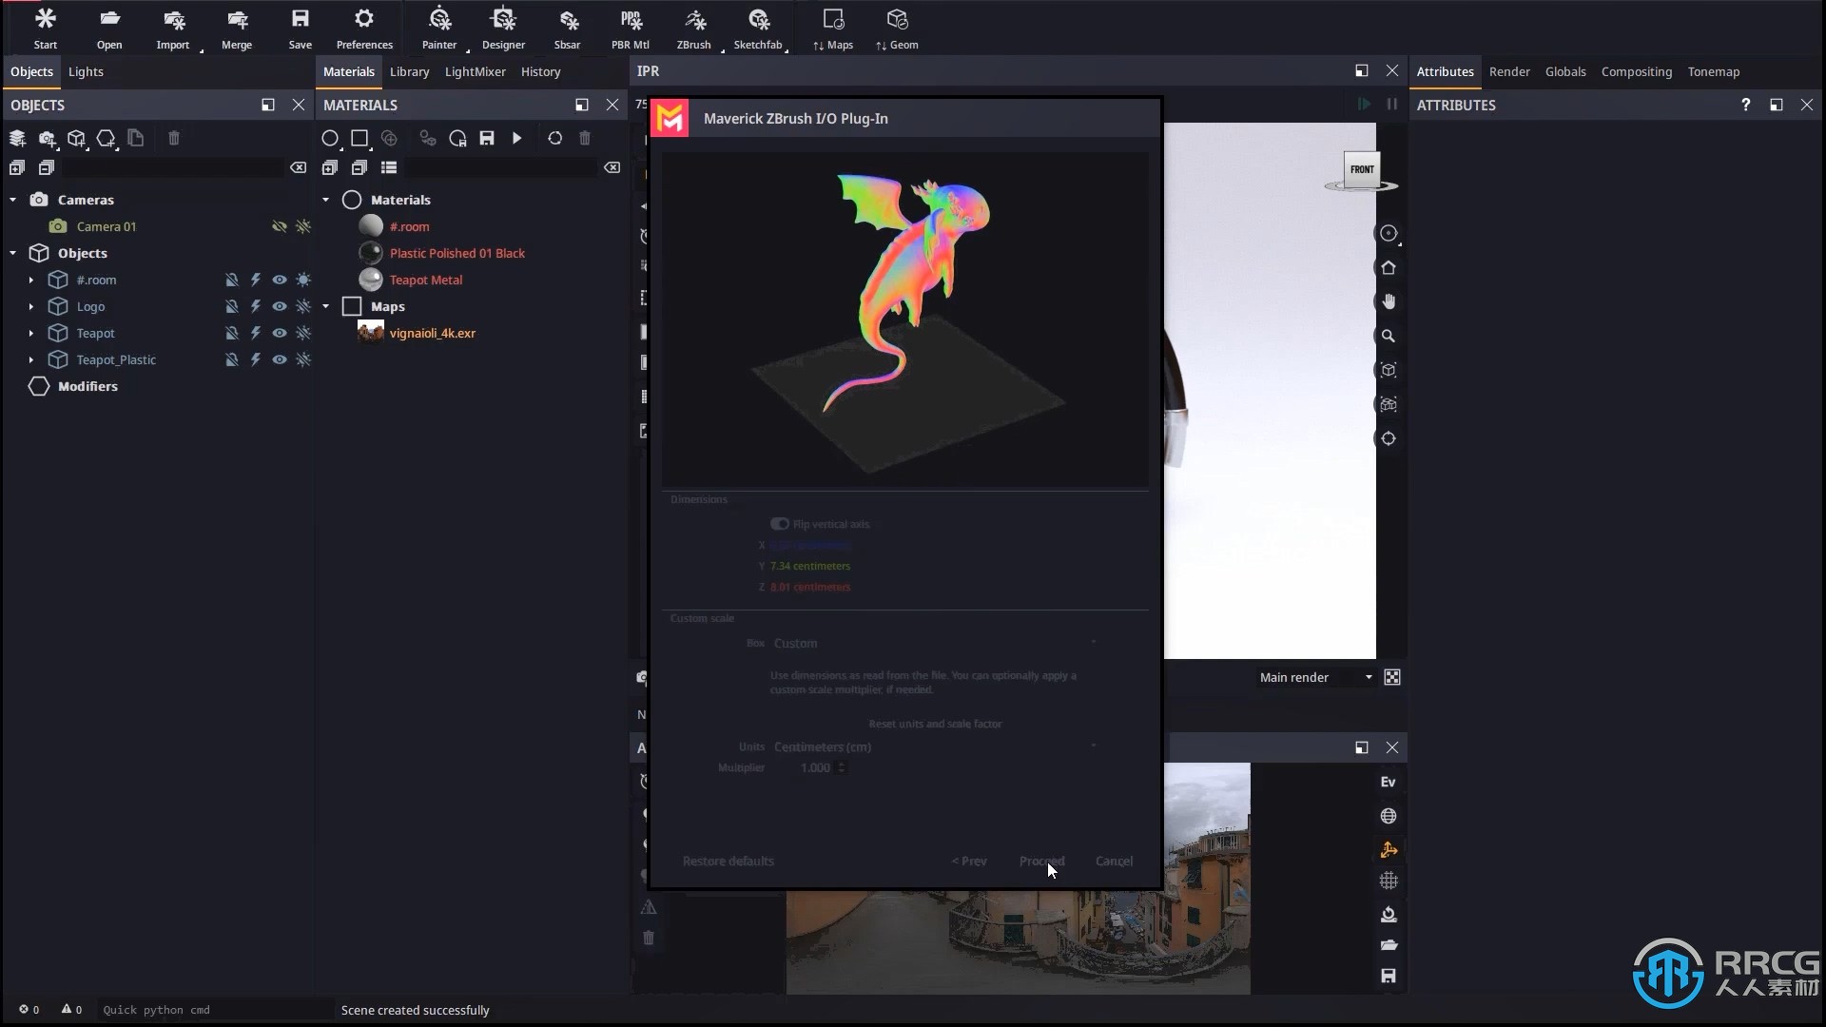Collapse the Cameras tree group
1826x1027 pixels.
point(13,200)
